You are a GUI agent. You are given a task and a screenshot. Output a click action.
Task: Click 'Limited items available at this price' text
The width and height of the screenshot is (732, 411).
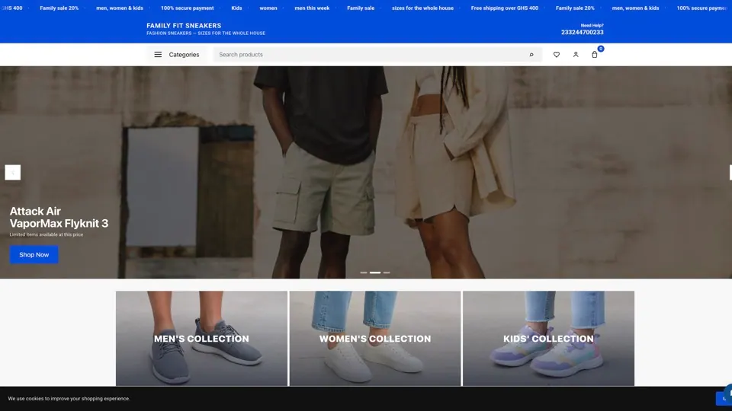(x=47, y=234)
